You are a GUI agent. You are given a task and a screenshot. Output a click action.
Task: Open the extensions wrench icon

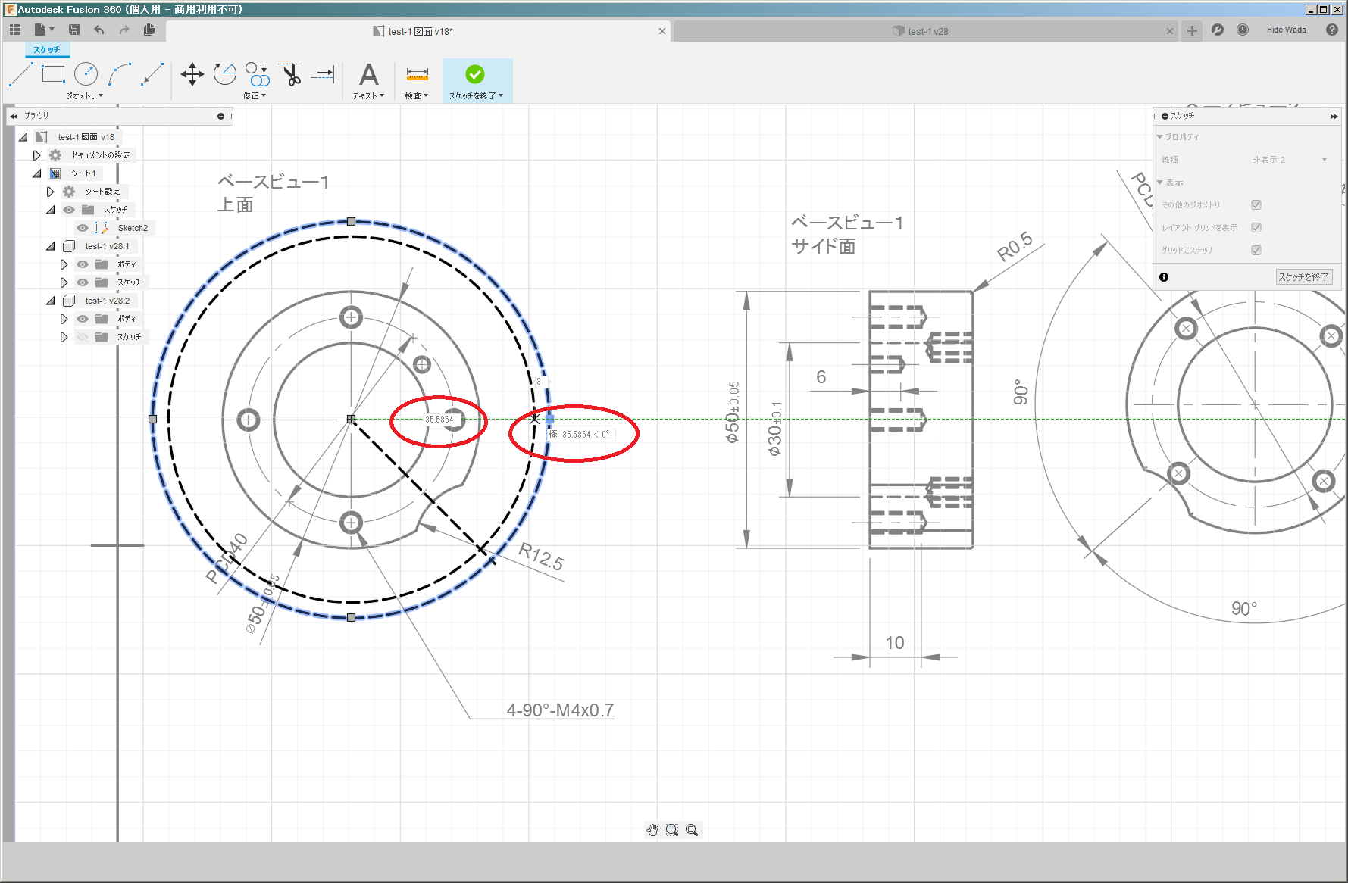(1218, 30)
